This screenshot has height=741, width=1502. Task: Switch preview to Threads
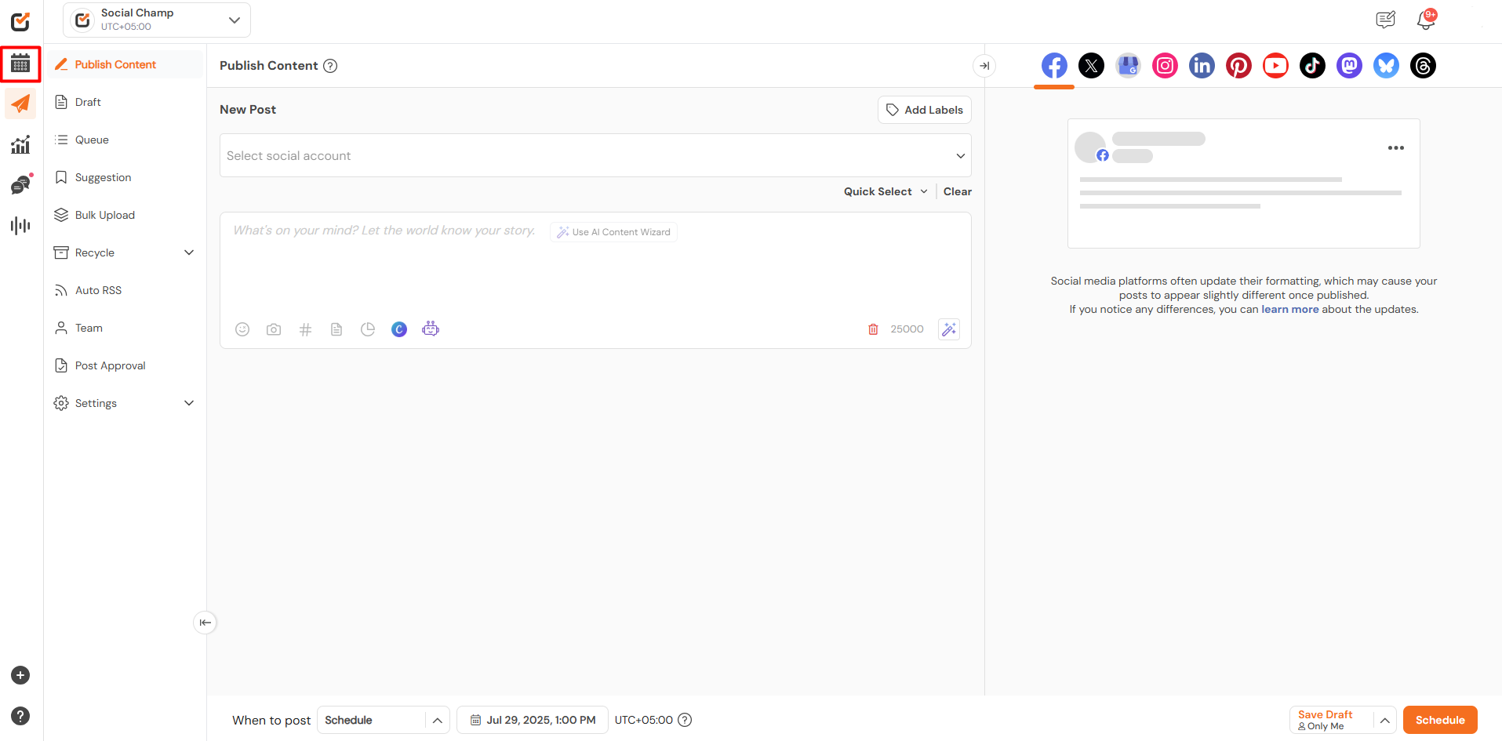pyautogui.click(x=1423, y=66)
